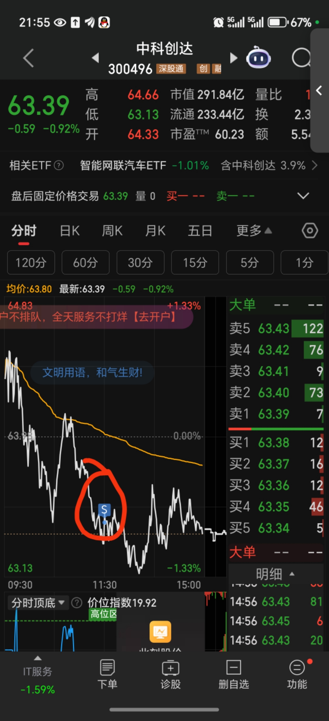Select the 日K tab
The image size is (329, 721).
point(70,231)
